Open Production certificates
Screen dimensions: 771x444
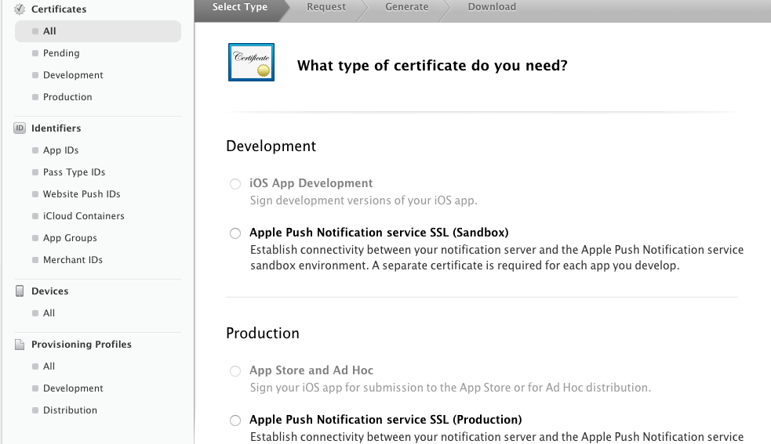[67, 97]
